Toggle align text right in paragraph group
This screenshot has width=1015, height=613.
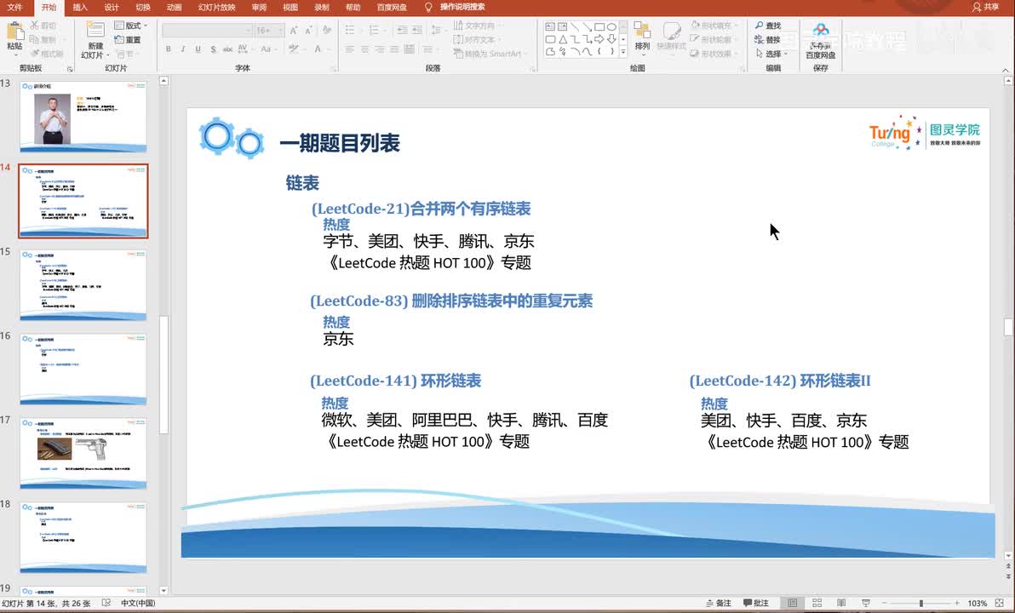pyautogui.click(x=380, y=49)
